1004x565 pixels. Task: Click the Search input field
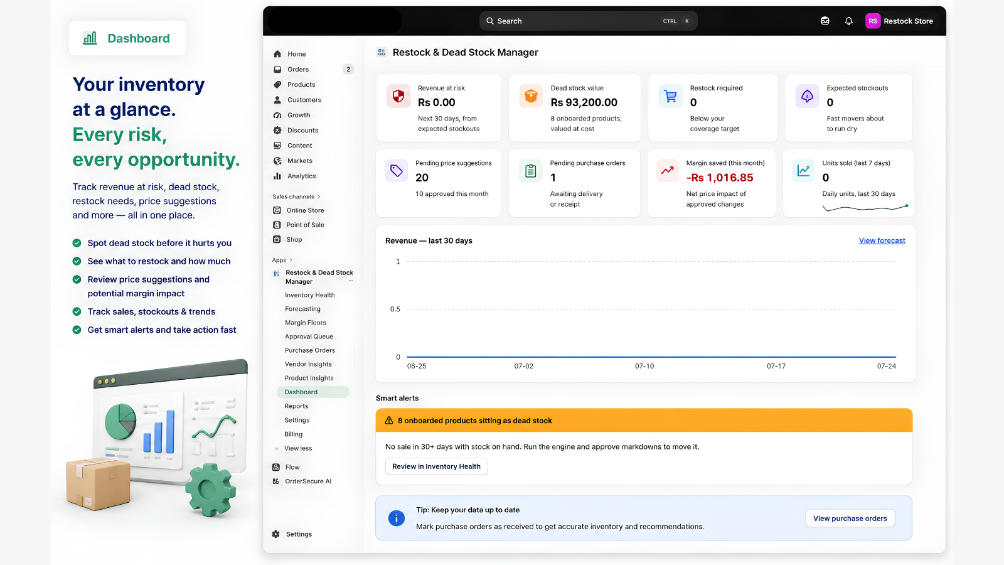pyautogui.click(x=588, y=21)
